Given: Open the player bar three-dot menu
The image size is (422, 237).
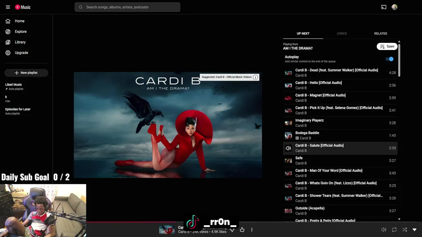Looking at the screenshot, I should click(x=252, y=230).
